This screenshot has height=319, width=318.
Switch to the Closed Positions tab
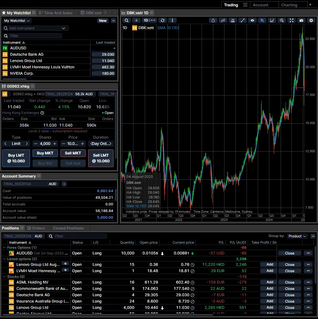pyautogui.click(x=68, y=228)
